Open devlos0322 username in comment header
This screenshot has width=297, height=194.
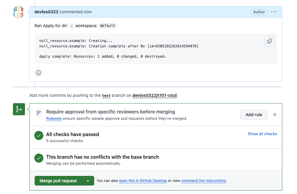pos(46,12)
